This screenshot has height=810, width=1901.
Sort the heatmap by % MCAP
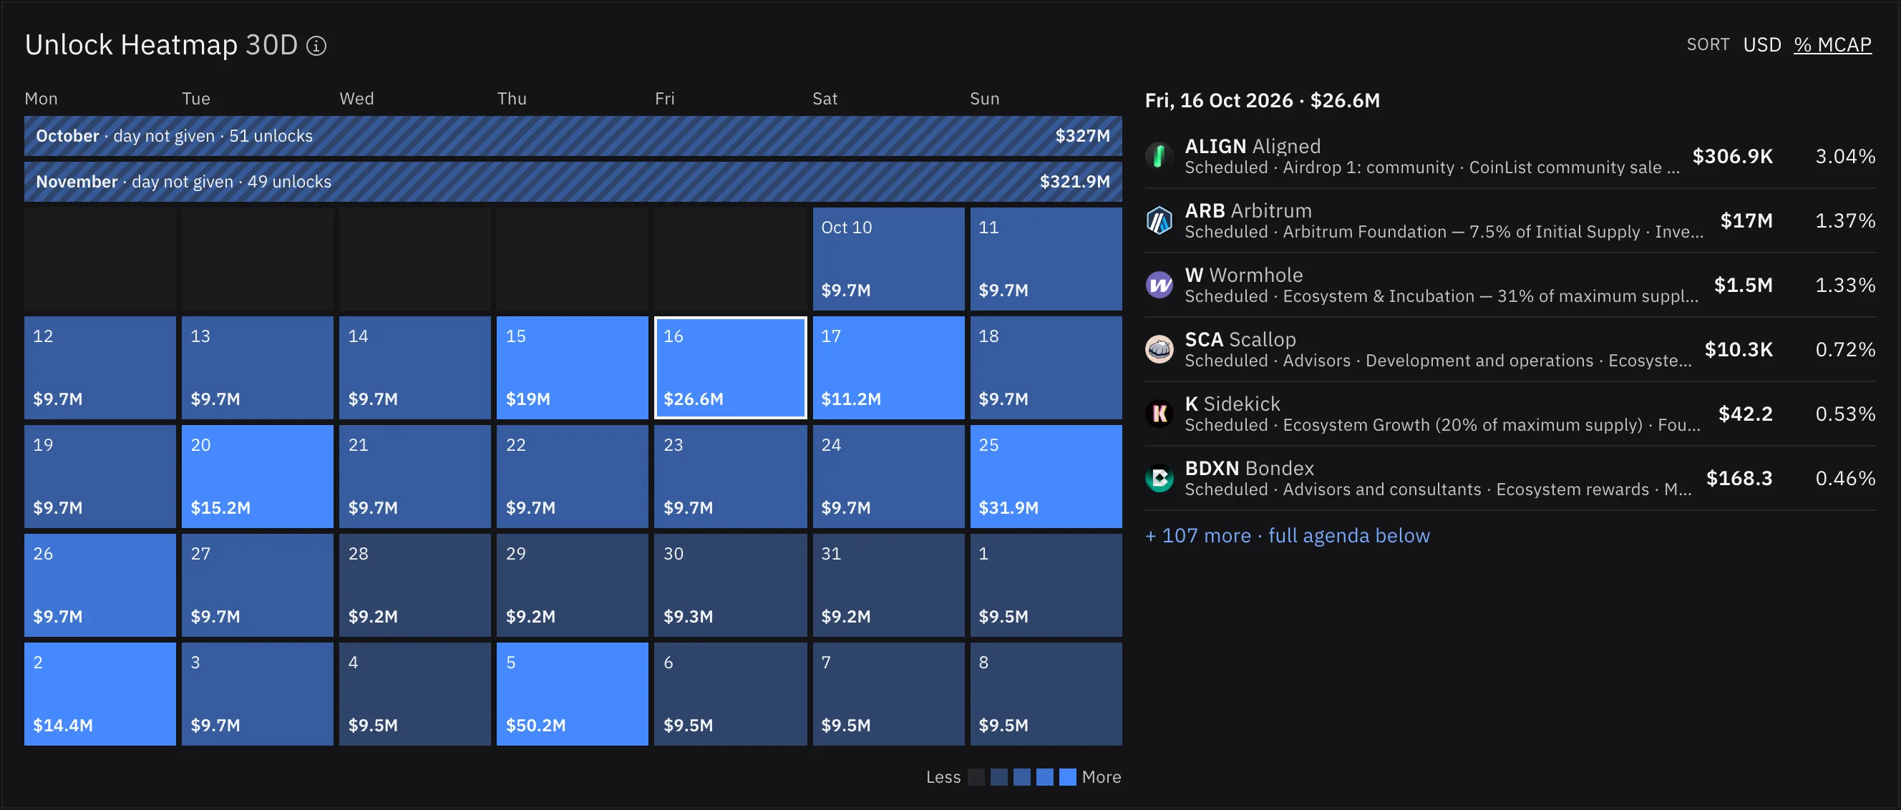tap(1832, 45)
